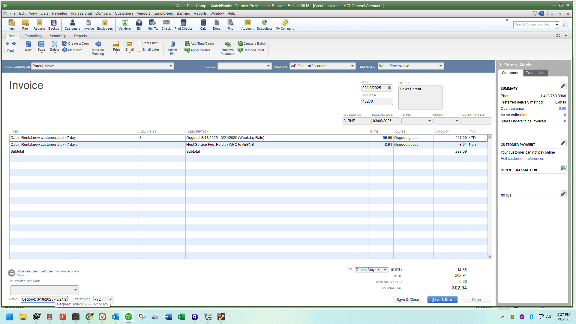Open the Vendors menu
The width and height of the screenshot is (576, 324).
pos(144,13)
